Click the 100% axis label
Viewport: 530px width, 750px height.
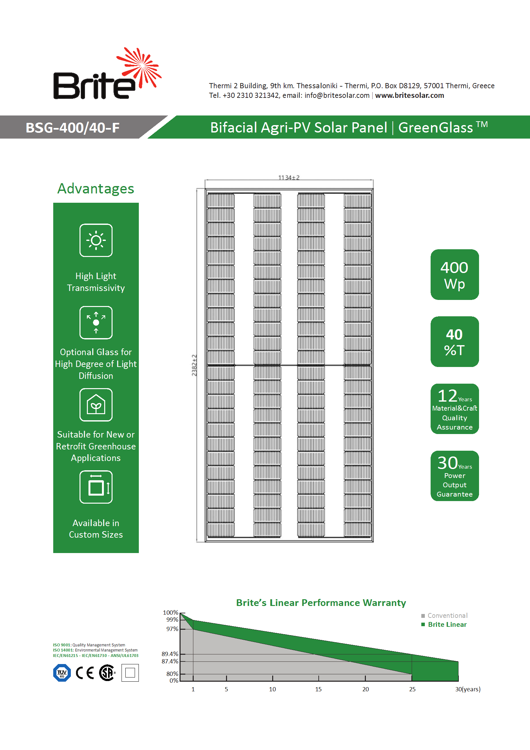coord(171,612)
